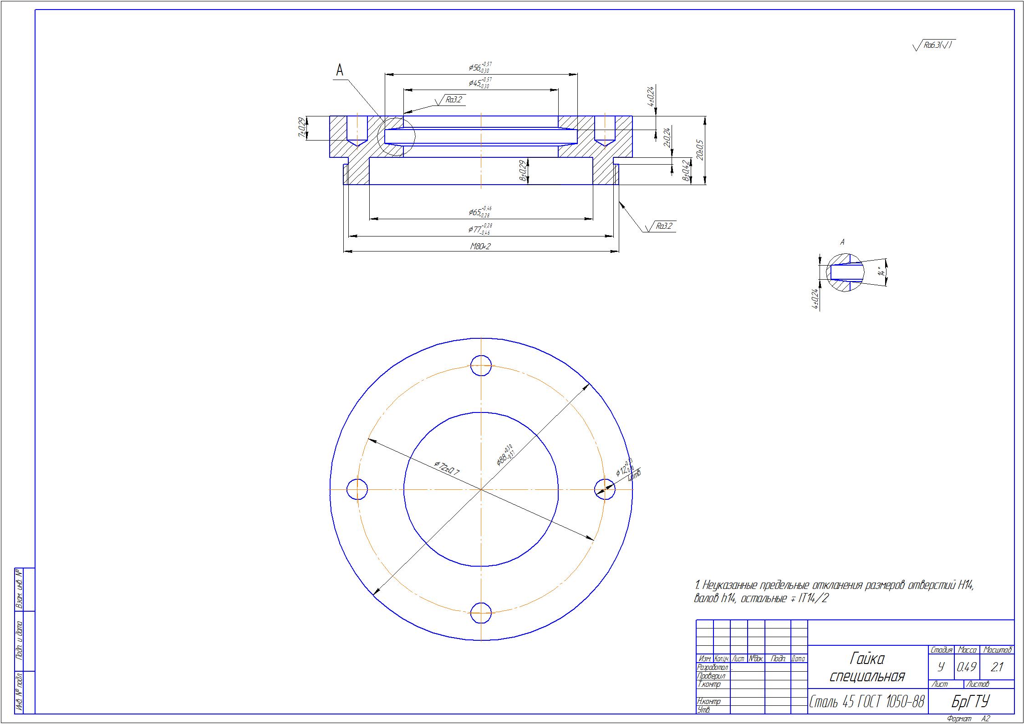Click the 'Масштаб' header in title block
The image size is (1024, 724).
pyautogui.click(x=997, y=650)
